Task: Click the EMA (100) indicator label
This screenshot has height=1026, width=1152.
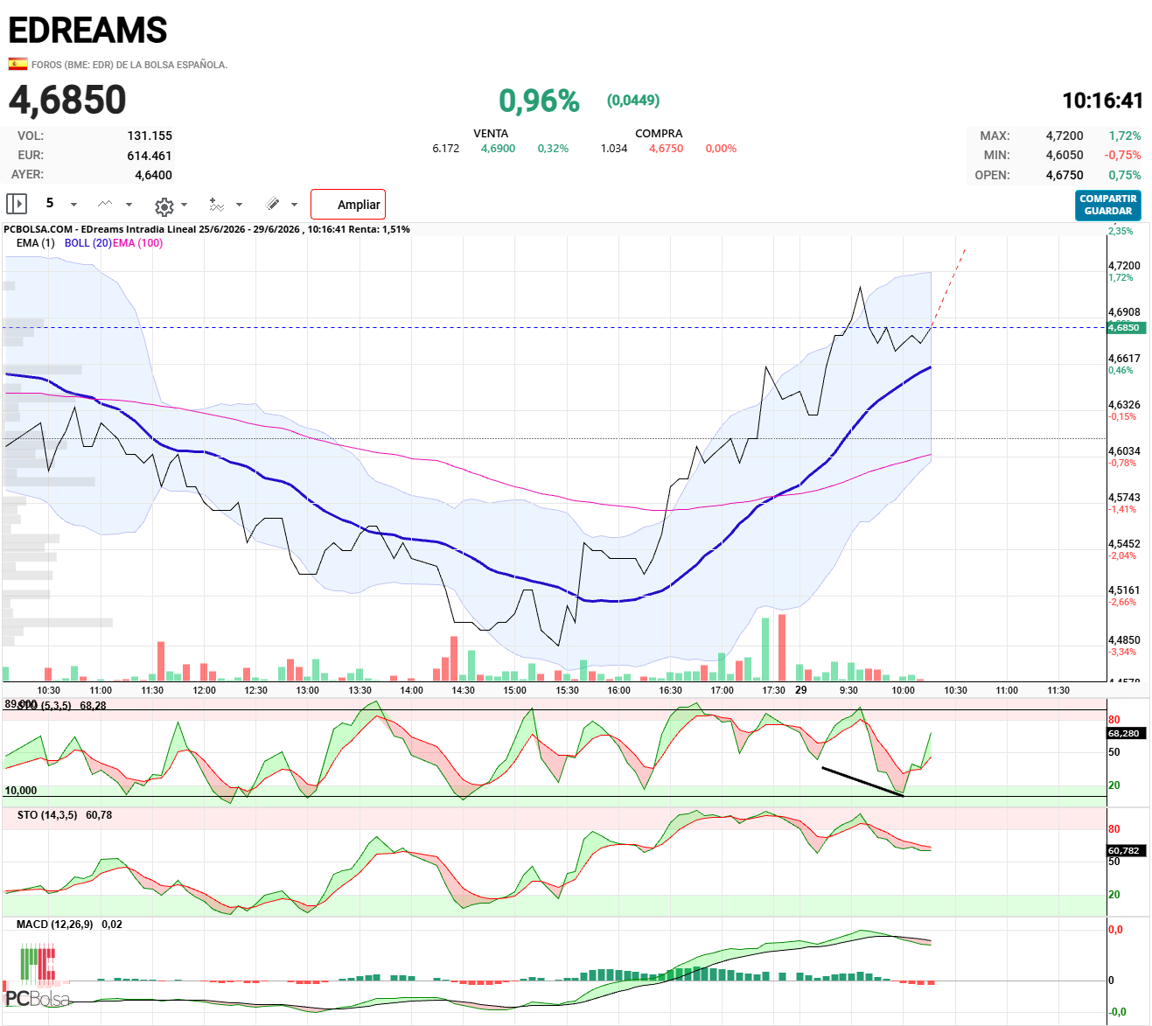Action: 137,243
